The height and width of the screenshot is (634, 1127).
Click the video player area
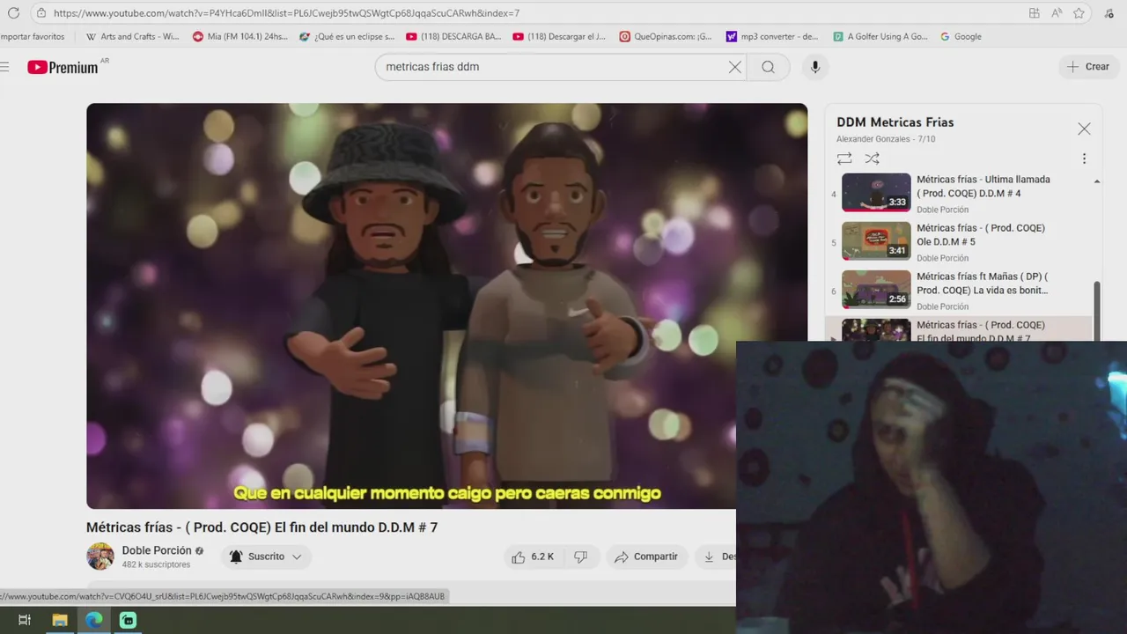click(446, 306)
